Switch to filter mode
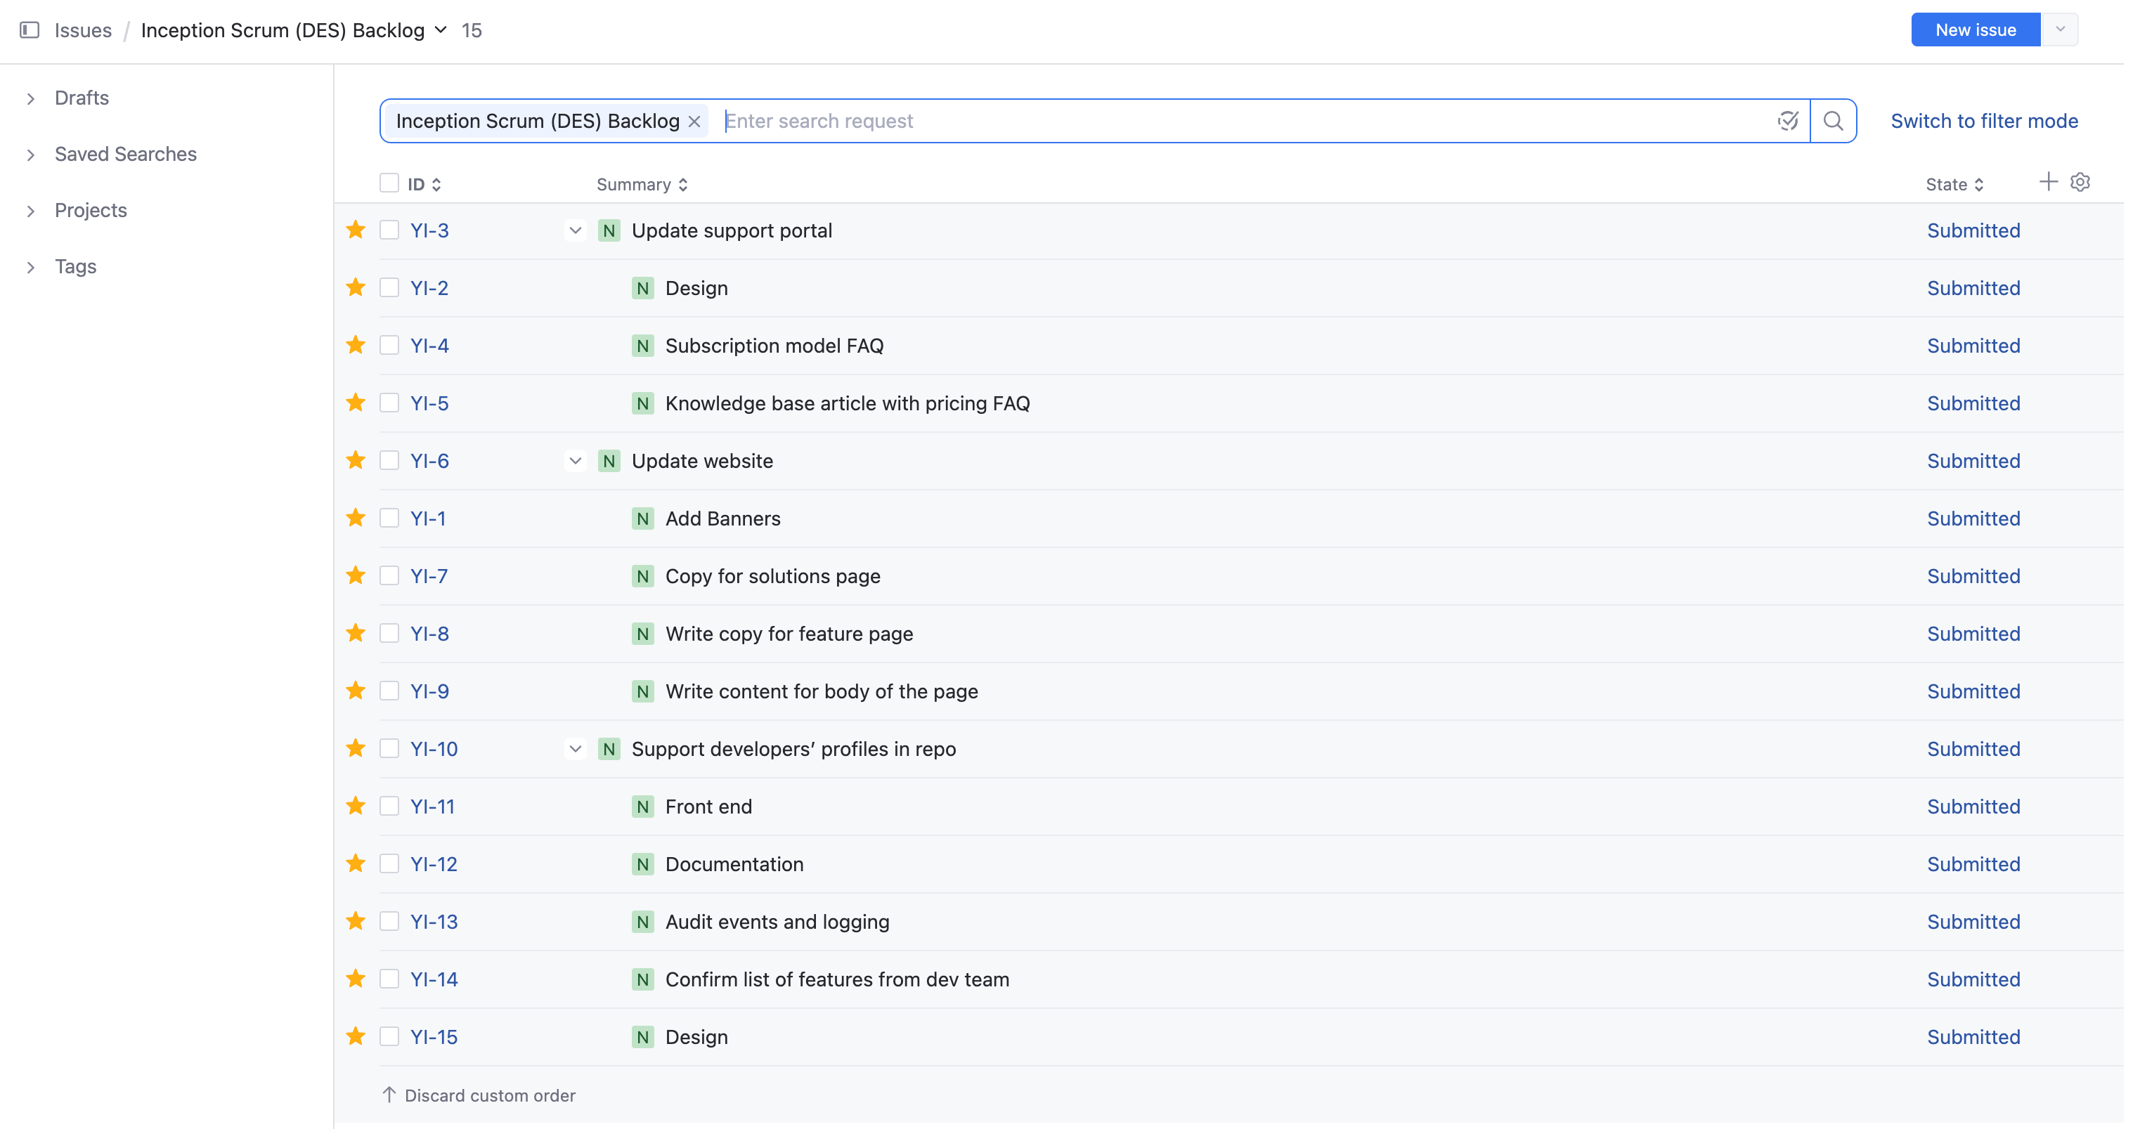Viewport: 2140px width, 1129px height. [1984, 120]
